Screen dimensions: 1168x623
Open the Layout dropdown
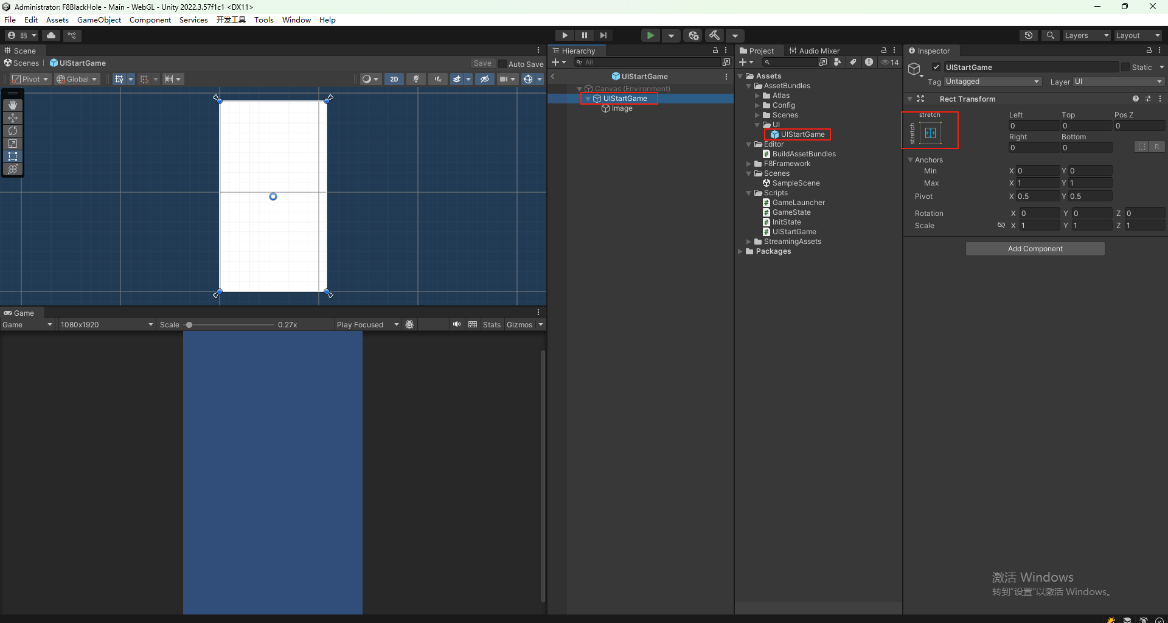1138,35
